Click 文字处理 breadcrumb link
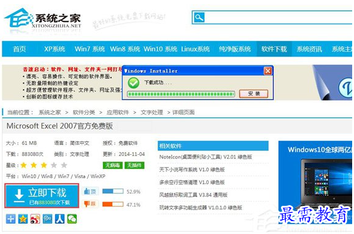Viewport: 354px width, 234px height. click(152, 112)
